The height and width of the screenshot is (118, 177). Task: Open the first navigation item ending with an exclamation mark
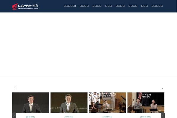pyautogui.click(x=70, y=6)
